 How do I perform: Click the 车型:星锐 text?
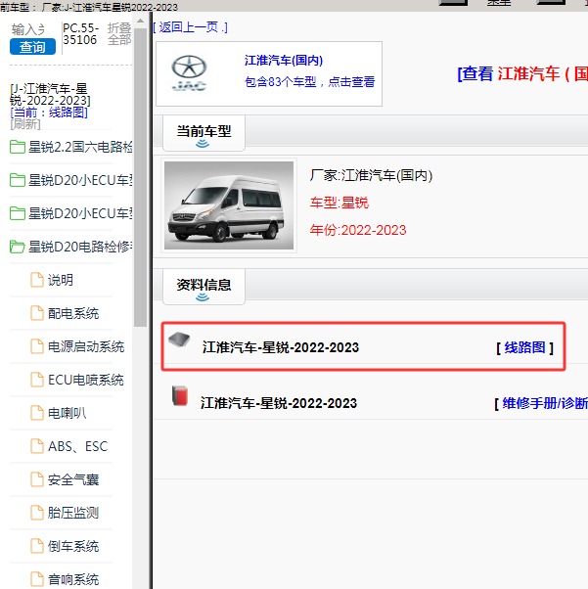click(x=339, y=203)
